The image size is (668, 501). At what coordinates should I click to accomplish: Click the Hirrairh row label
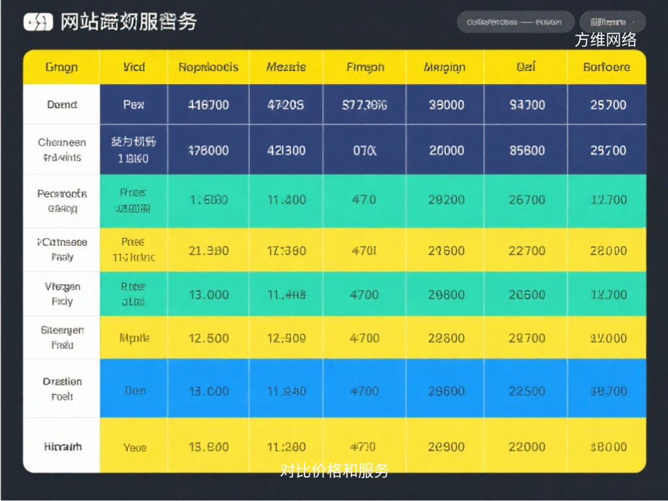pyautogui.click(x=62, y=447)
